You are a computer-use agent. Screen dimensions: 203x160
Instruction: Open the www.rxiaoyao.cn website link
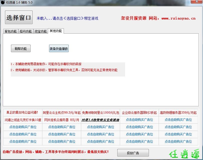pos(178,18)
